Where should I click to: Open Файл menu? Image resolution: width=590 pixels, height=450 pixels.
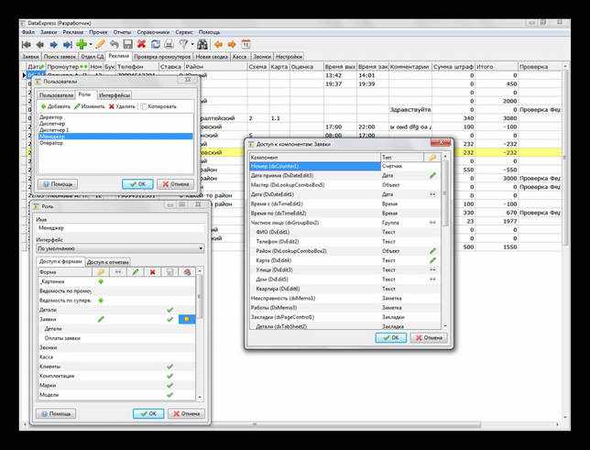point(28,32)
